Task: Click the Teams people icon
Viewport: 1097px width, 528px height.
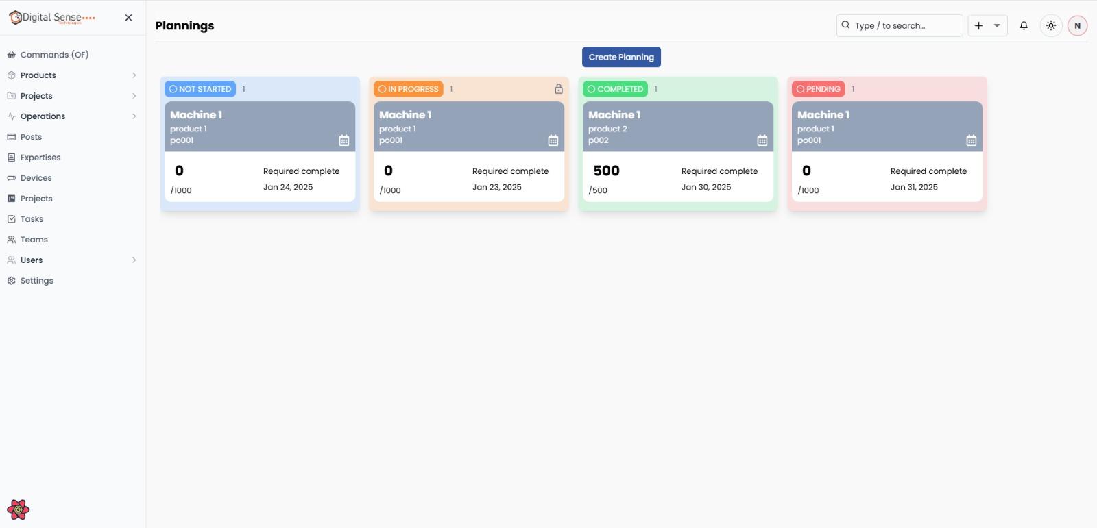Action: click(x=11, y=240)
